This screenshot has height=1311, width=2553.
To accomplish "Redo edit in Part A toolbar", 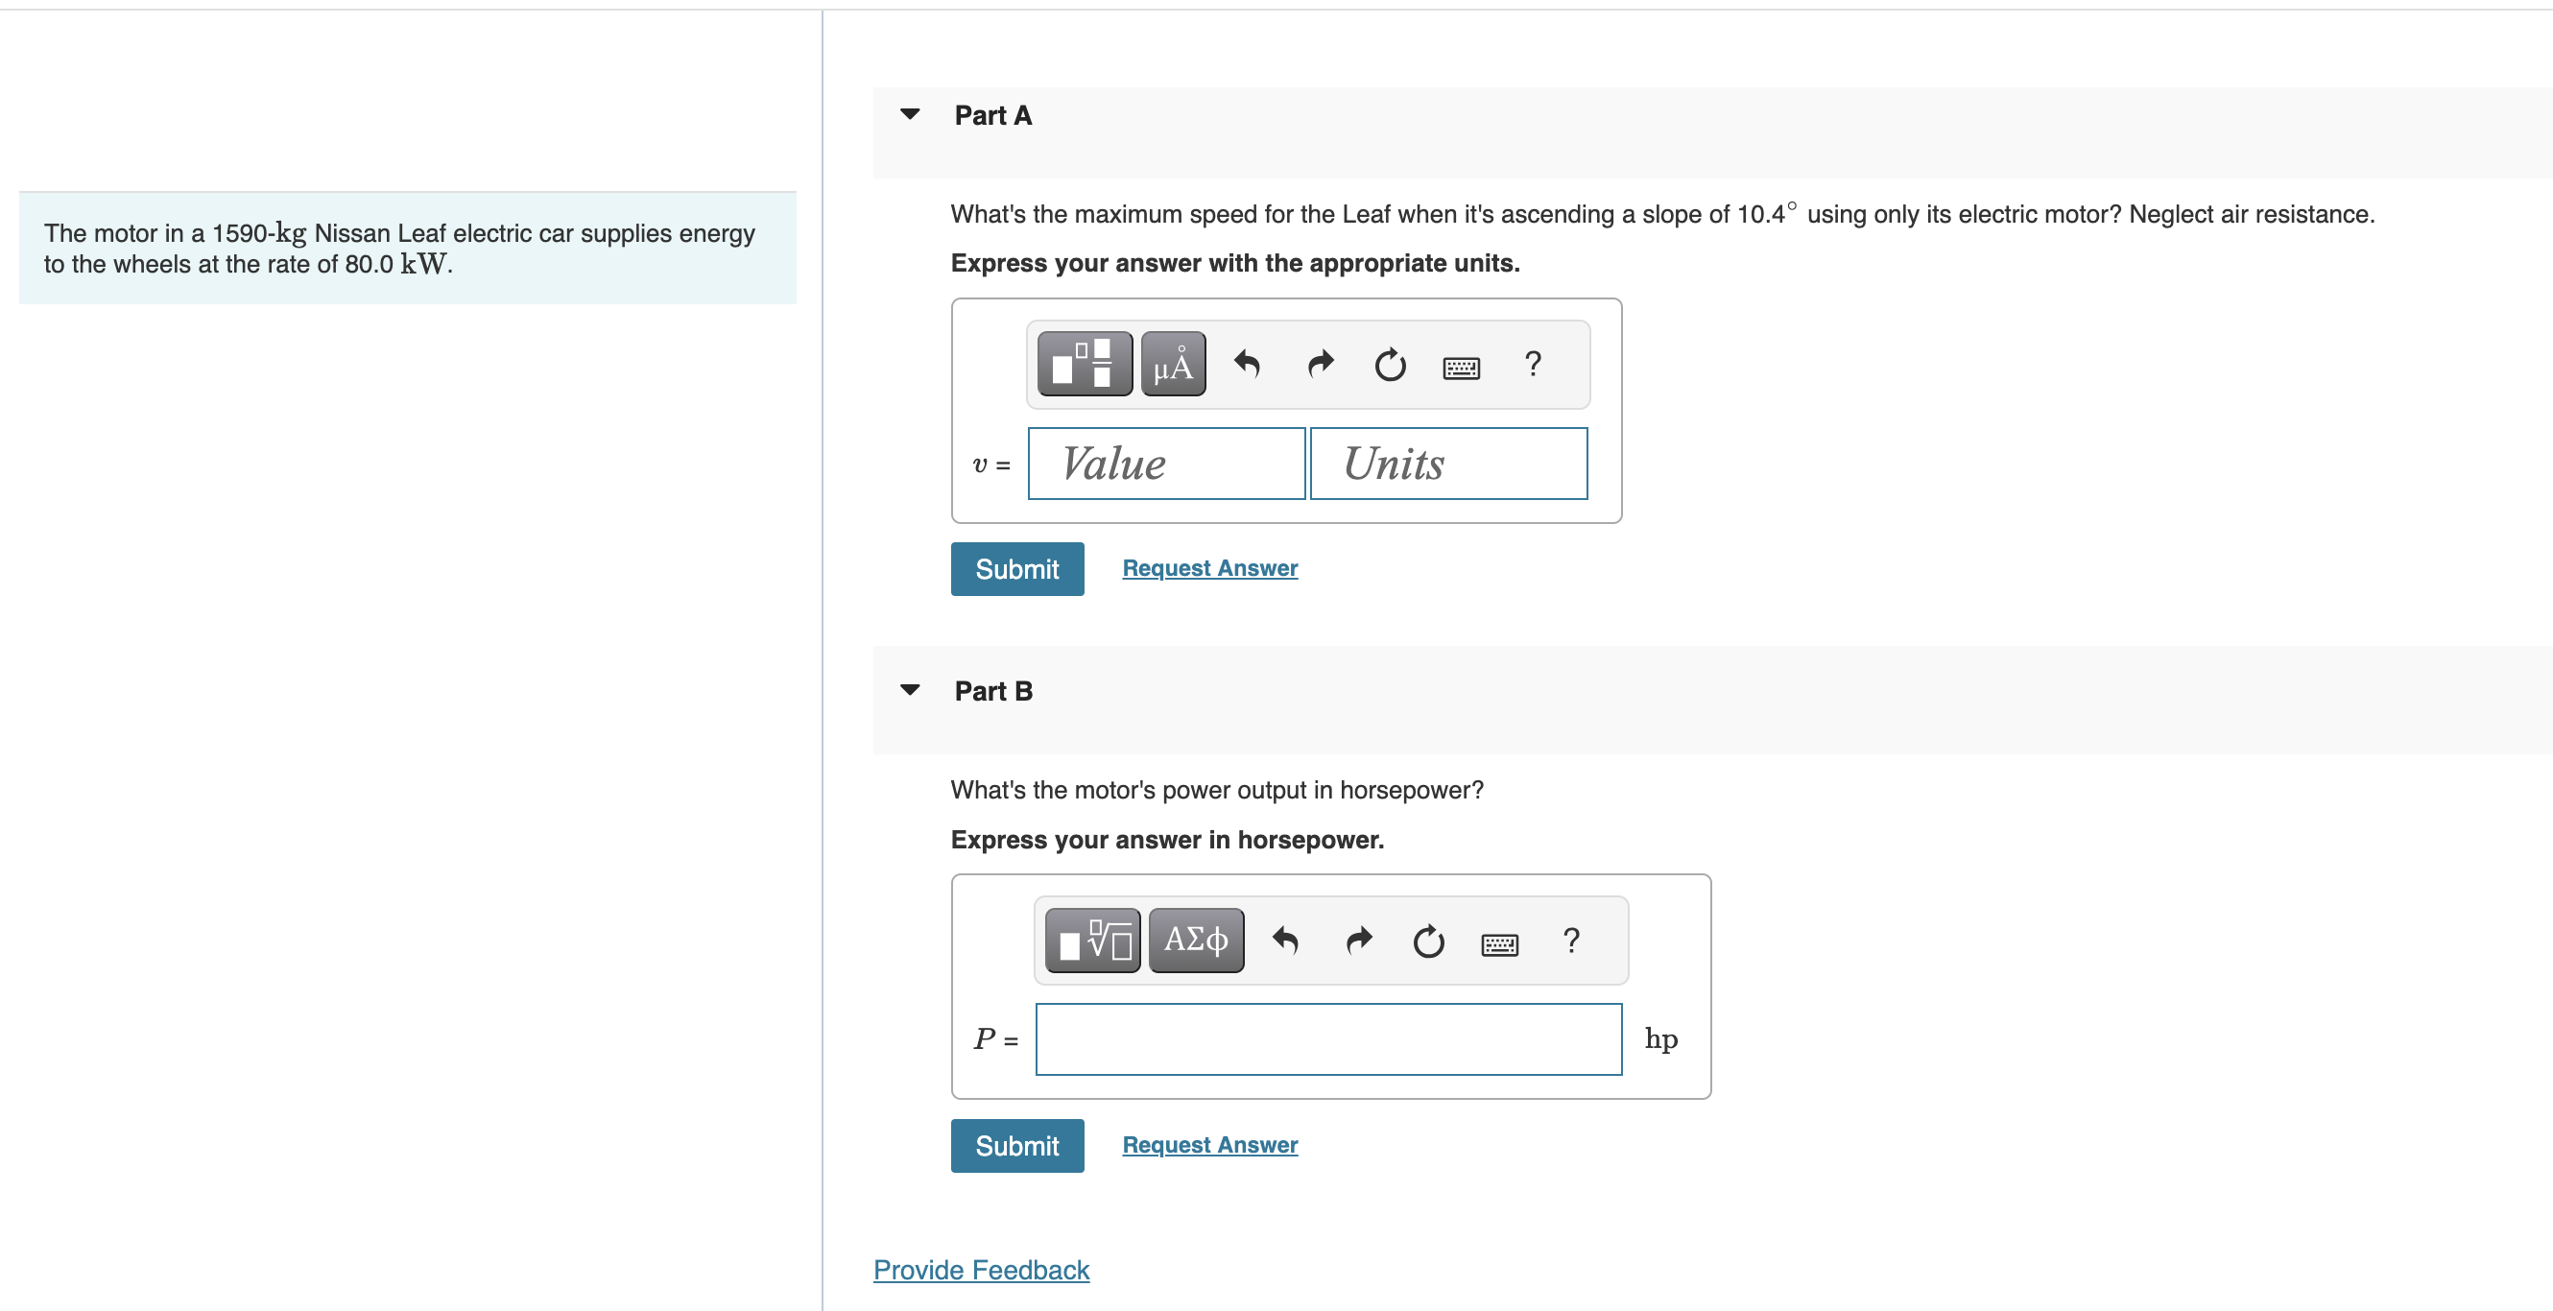I will pos(1320,365).
